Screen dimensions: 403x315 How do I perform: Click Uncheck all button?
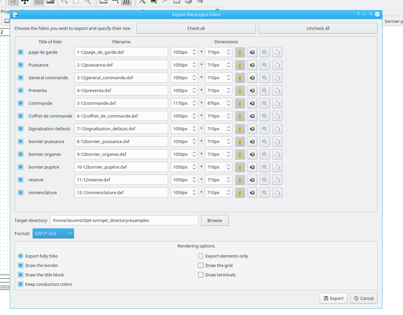[318, 28]
